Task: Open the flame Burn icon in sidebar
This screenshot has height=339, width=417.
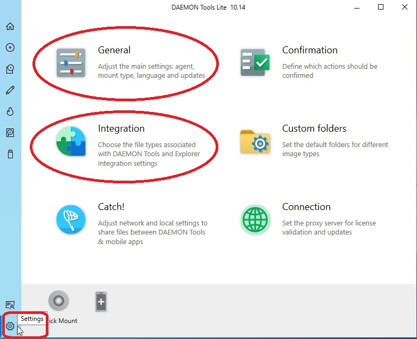Action: coord(10,111)
